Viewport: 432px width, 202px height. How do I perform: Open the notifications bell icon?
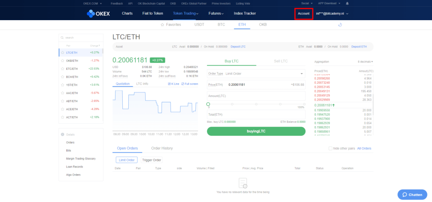(x=347, y=3)
